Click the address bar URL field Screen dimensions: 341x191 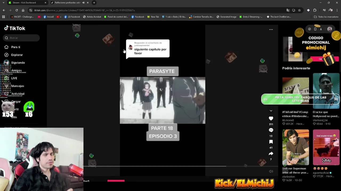157,10
